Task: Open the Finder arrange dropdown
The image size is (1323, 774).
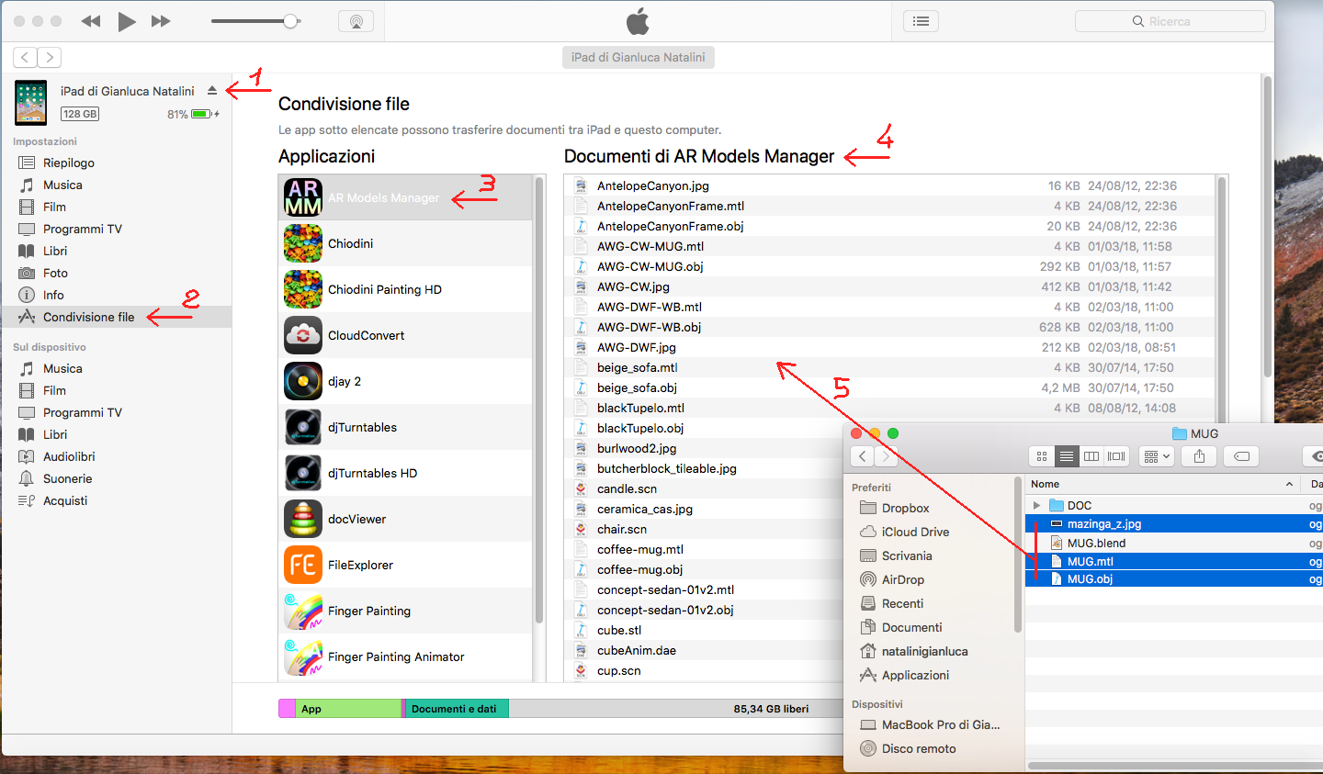Action: pyautogui.click(x=1157, y=456)
